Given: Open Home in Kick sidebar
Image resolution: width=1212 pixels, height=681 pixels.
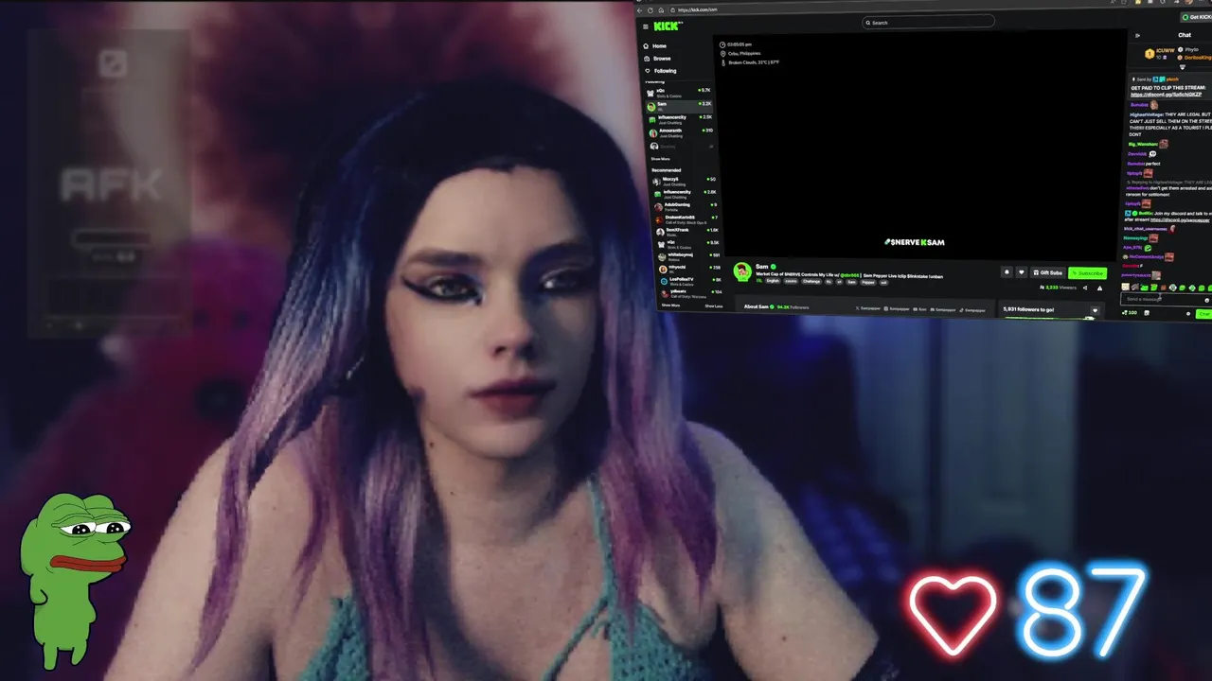Looking at the screenshot, I should pos(655,46).
